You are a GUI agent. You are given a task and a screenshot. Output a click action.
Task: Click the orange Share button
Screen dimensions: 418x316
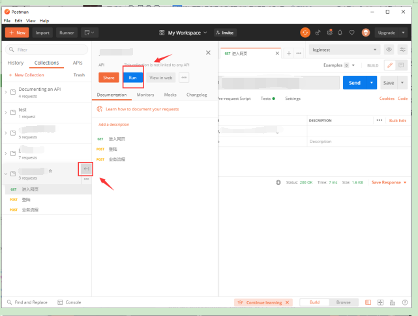point(109,78)
